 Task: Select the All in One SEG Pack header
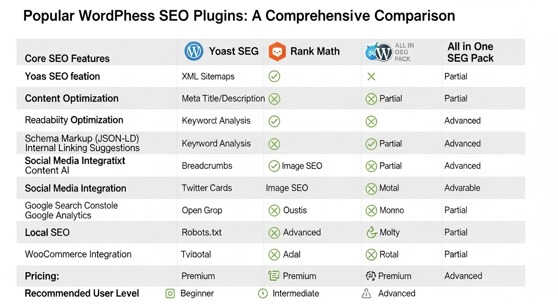coord(470,52)
